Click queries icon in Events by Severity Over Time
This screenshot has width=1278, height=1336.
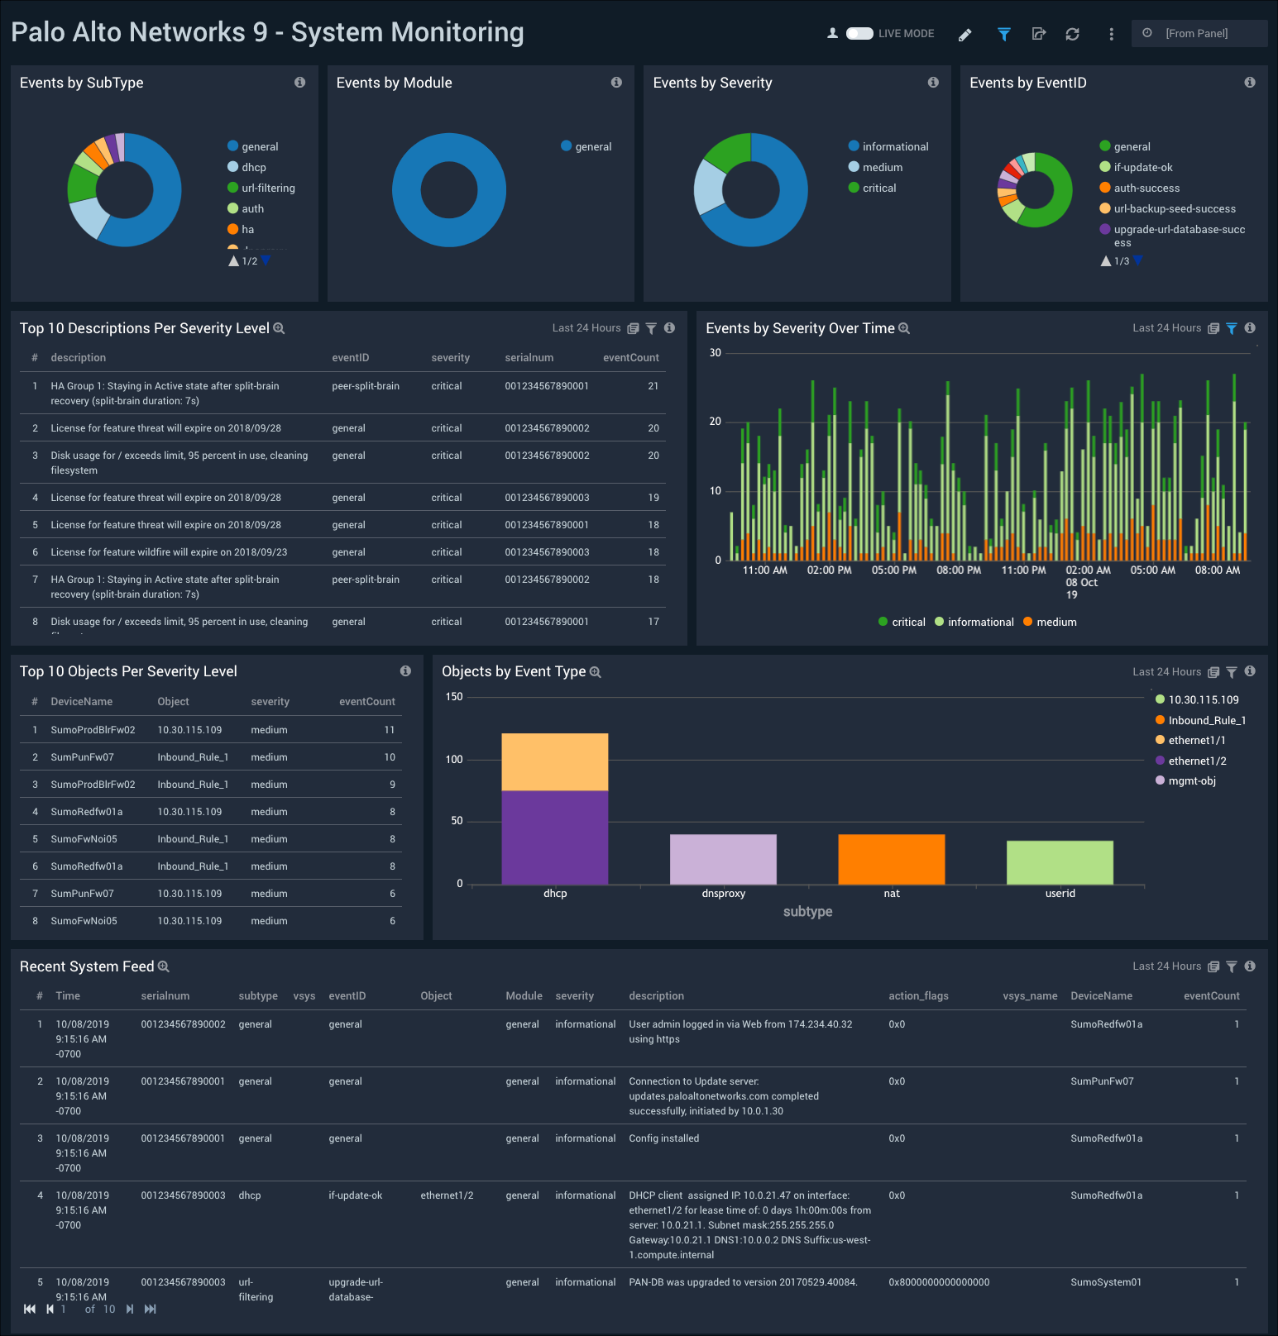click(x=1213, y=328)
